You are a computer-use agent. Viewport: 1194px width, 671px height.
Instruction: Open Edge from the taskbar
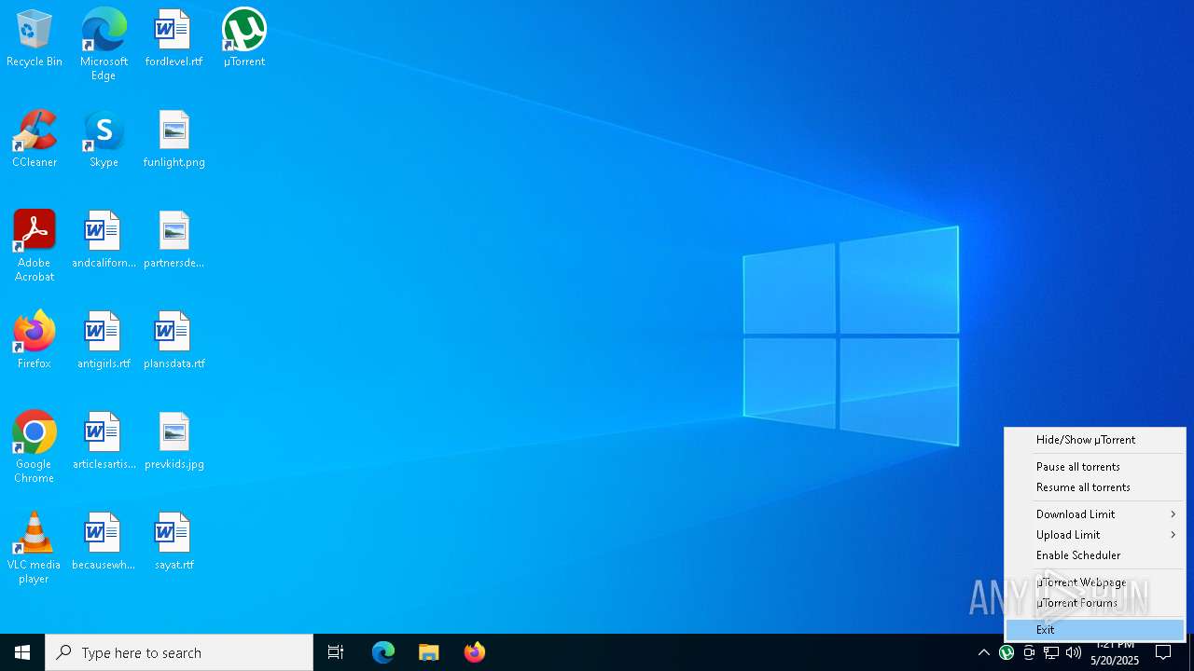(x=383, y=652)
